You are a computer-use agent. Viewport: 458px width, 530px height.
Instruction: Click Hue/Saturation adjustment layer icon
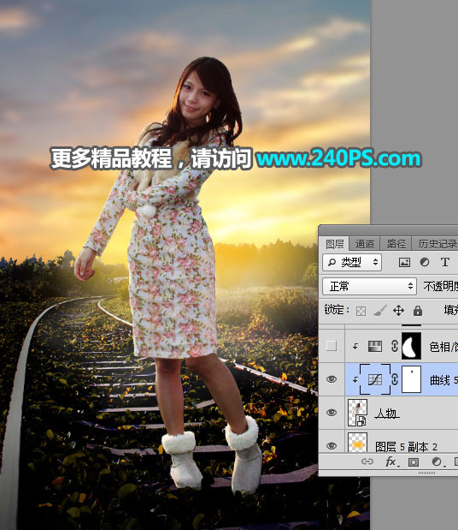click(x=375, y=346)
